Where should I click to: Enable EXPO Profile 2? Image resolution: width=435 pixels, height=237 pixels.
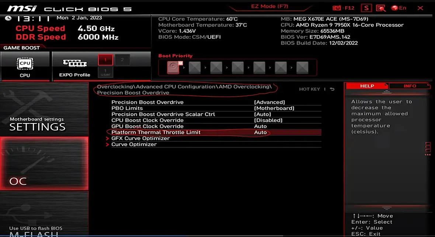coord(122,60)
